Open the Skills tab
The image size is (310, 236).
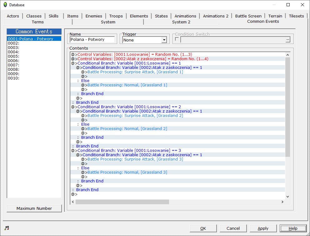pos(53,16)
